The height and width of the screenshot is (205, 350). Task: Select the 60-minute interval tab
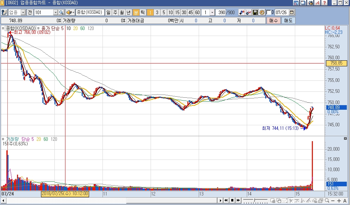point(197,12)
